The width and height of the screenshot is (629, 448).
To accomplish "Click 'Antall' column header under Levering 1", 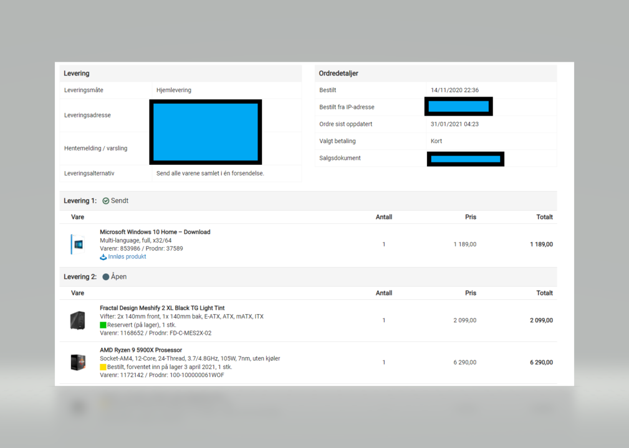I will pyautogui.click(x=384, y=217).
